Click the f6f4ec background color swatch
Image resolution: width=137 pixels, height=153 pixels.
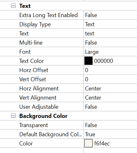pos(88,143)
